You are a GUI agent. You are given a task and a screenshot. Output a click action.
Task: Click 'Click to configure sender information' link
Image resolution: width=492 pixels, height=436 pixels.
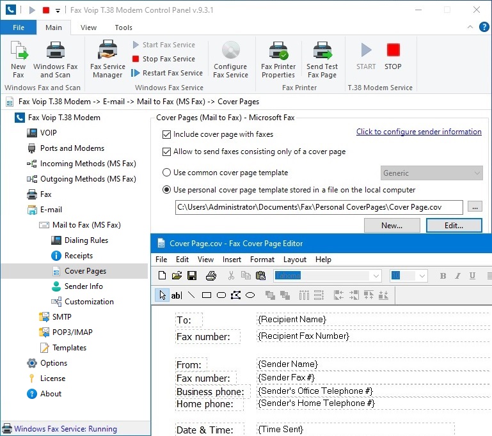coord(419,132)
